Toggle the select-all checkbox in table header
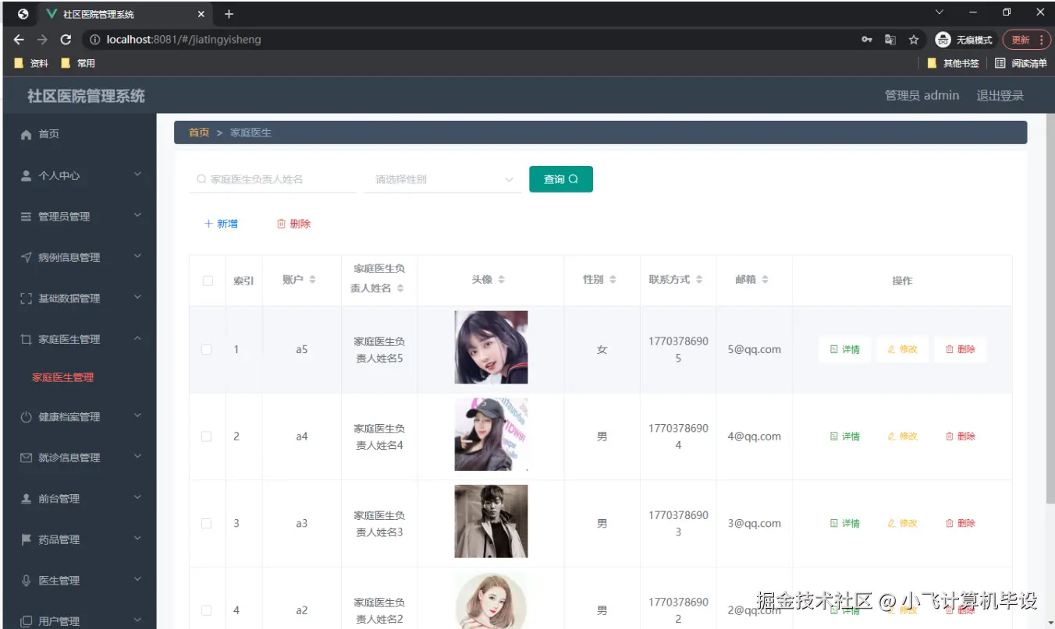This screenshot has height=629, width=1055. coord(208,281)
